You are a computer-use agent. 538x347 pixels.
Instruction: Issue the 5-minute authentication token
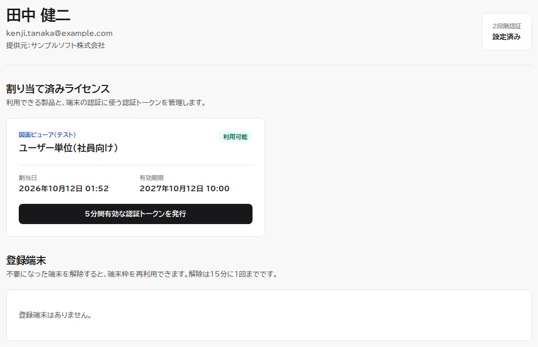(x=135, y=214)
